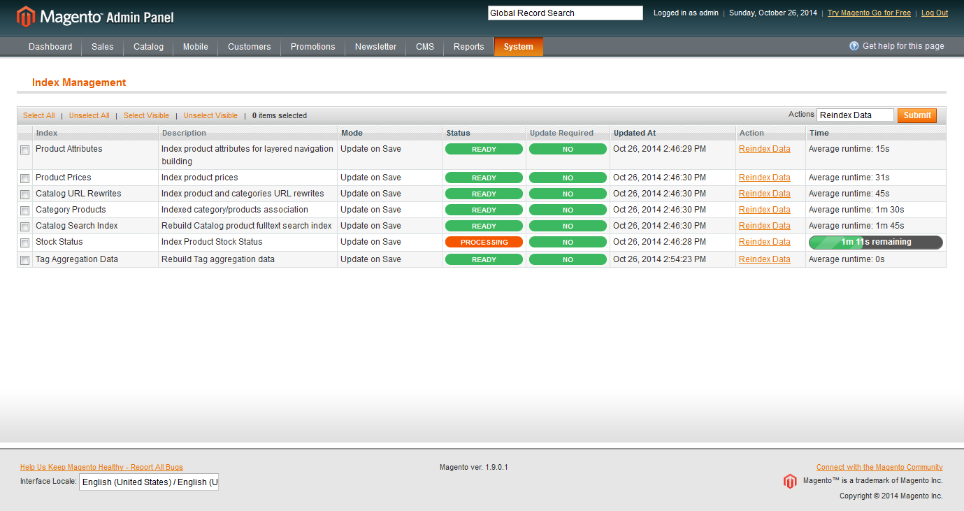Tick the Product Attributes checkbox
Screen dimensions: 964x511
25,150
